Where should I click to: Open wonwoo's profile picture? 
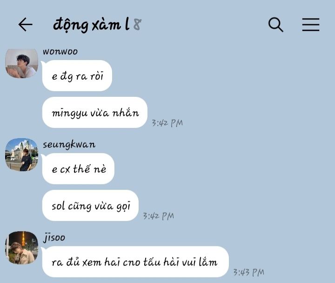pyautogui.click(x=21, y=63)
